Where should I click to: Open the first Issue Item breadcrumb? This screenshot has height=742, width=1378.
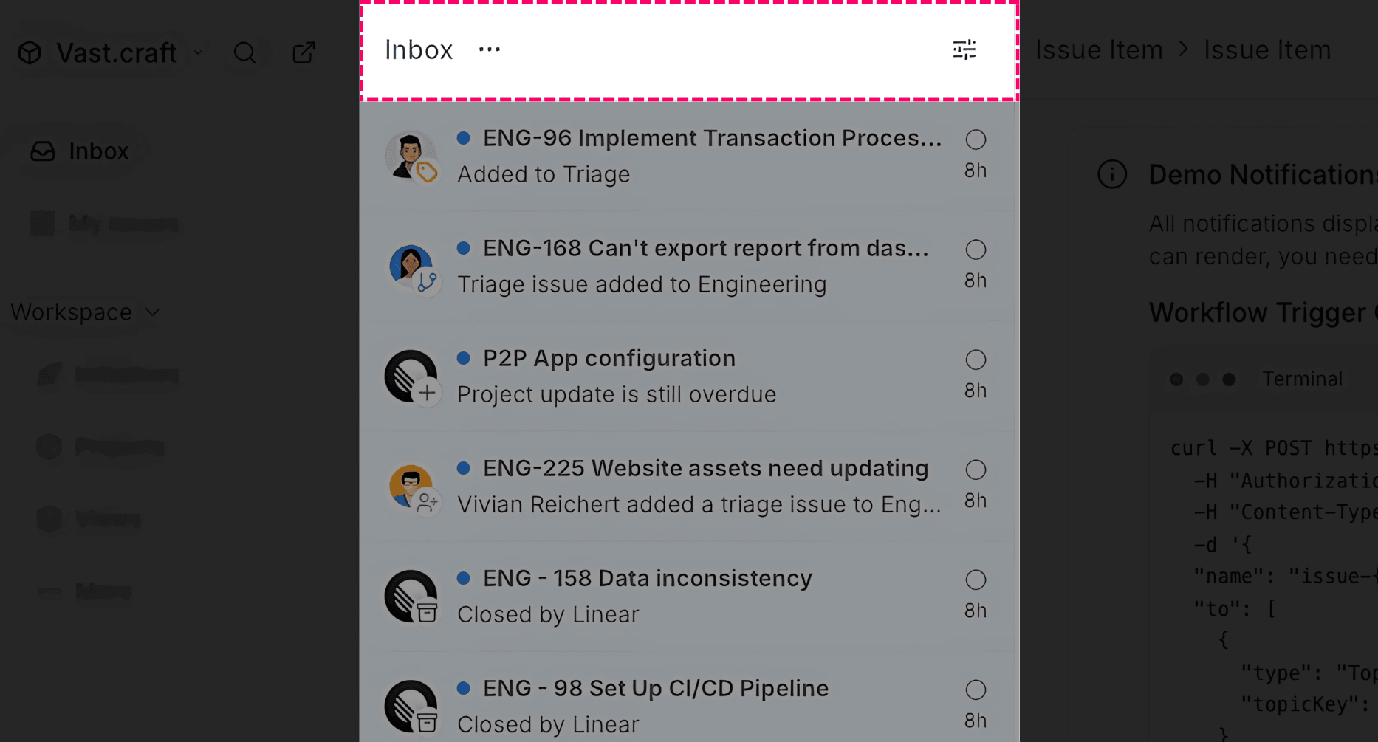(x=1099, y=49)
